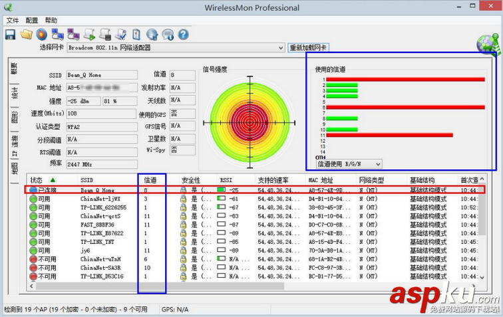The width and height of the screenshot is (503, 317).
Task: Click the padlock icon in jy6 row
Action: coord(183,251)
